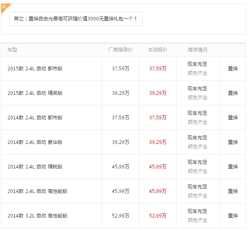The height and width of the screenshot is (231, 248).
Task: Click the 厂商指导价 column header
Action: coord(121,50)
